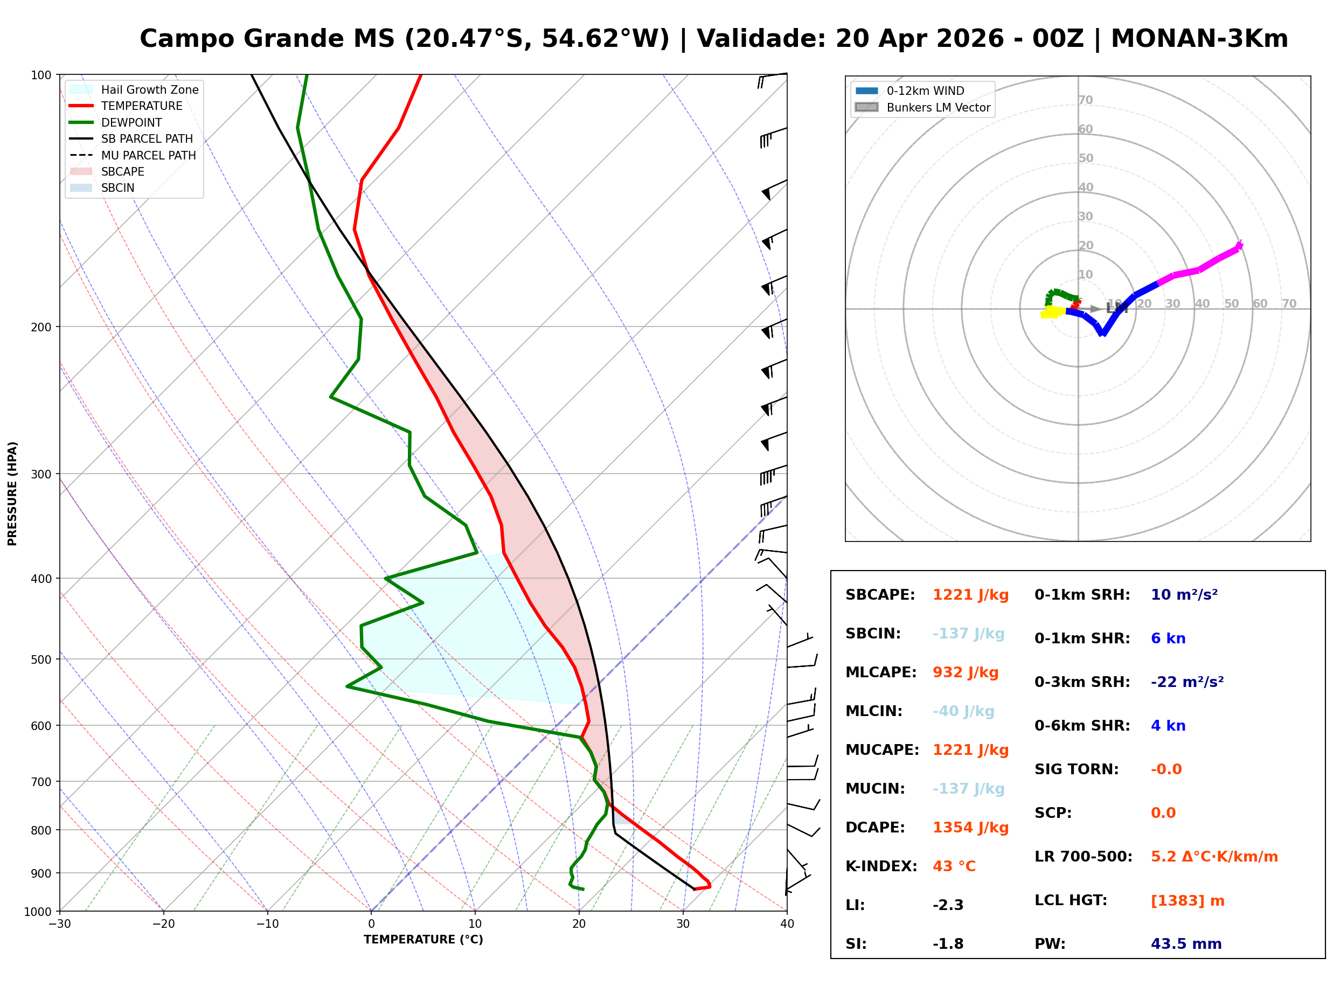Click the LM marker on the hodograph
Image resolution: width=1333 pixels, height=986 pixels.
coord(1116,308)
